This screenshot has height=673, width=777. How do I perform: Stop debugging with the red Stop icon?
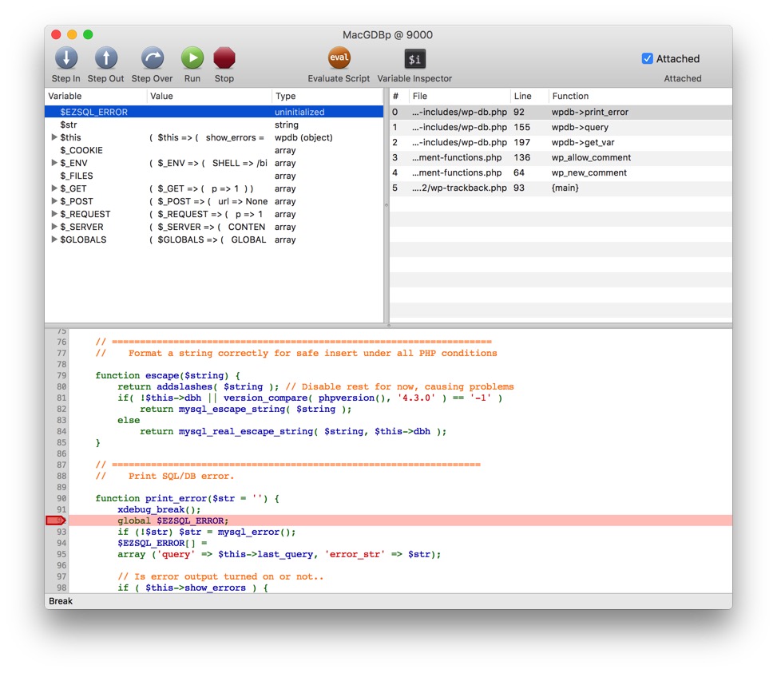pyautogui.click(x=224, y=58)
